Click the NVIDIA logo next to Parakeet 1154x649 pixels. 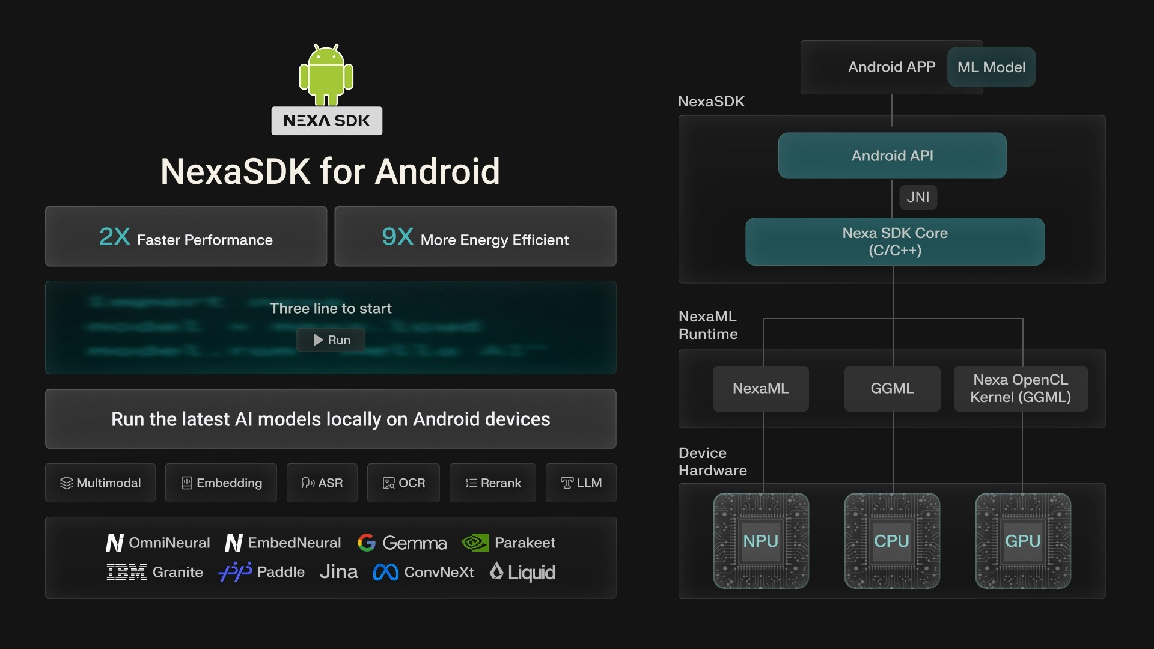point(475,543)
